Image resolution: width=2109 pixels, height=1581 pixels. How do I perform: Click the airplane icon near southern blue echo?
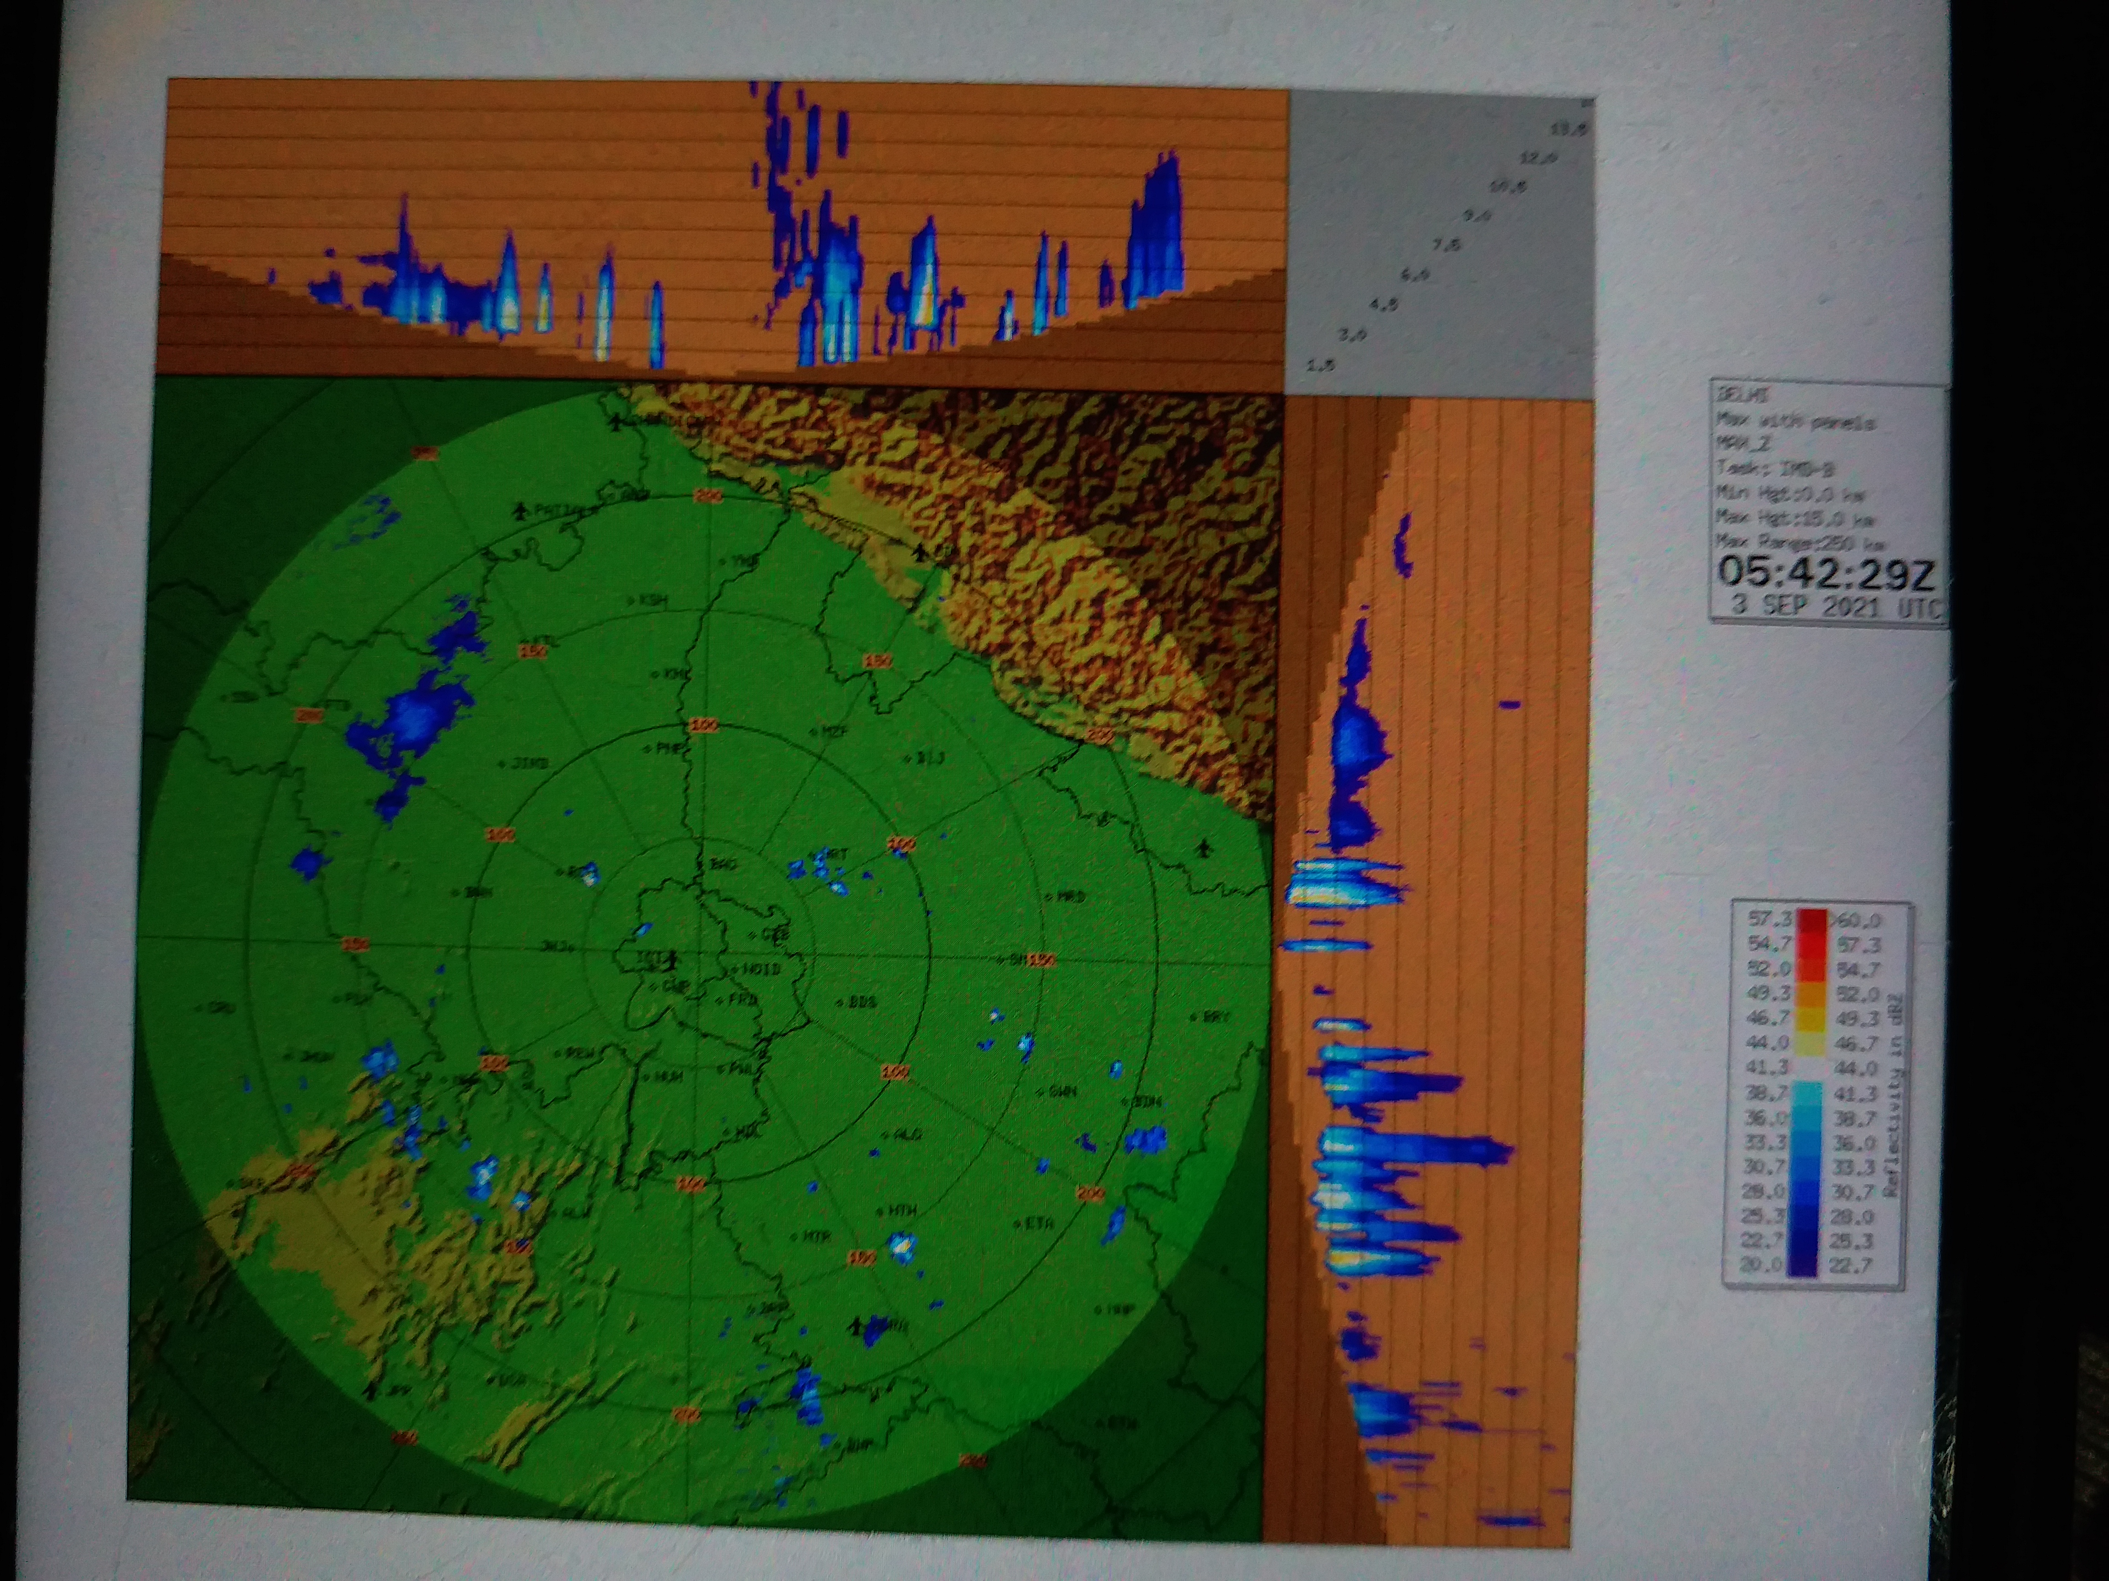tap(856, 1326)
